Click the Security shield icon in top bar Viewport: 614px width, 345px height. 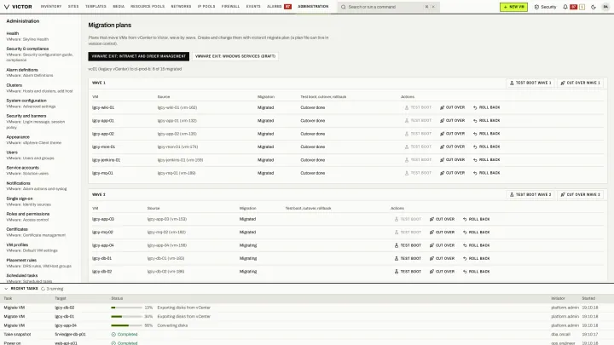pos(536,7)
